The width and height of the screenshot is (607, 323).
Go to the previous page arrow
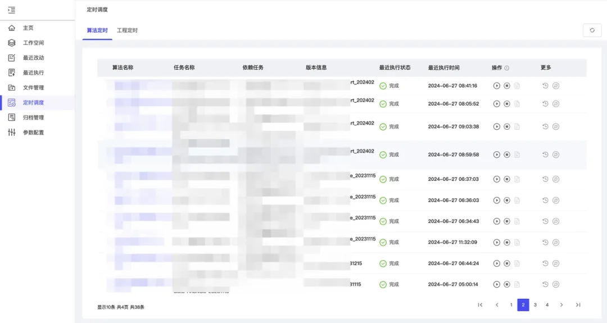pyautogui.click(x=497, y=305)
